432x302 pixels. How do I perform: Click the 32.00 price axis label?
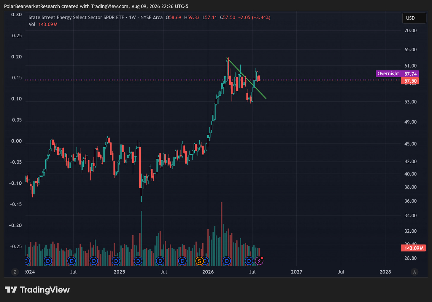410,231
